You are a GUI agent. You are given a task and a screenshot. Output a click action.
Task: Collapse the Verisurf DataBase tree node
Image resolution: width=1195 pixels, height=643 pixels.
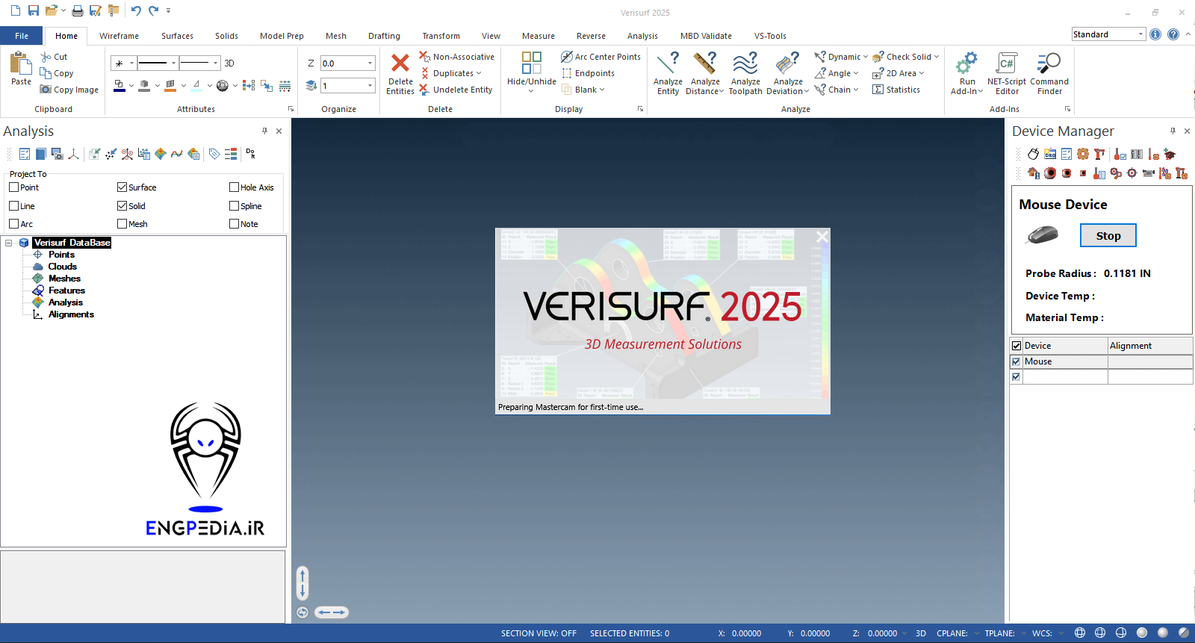tap(9, 243)
